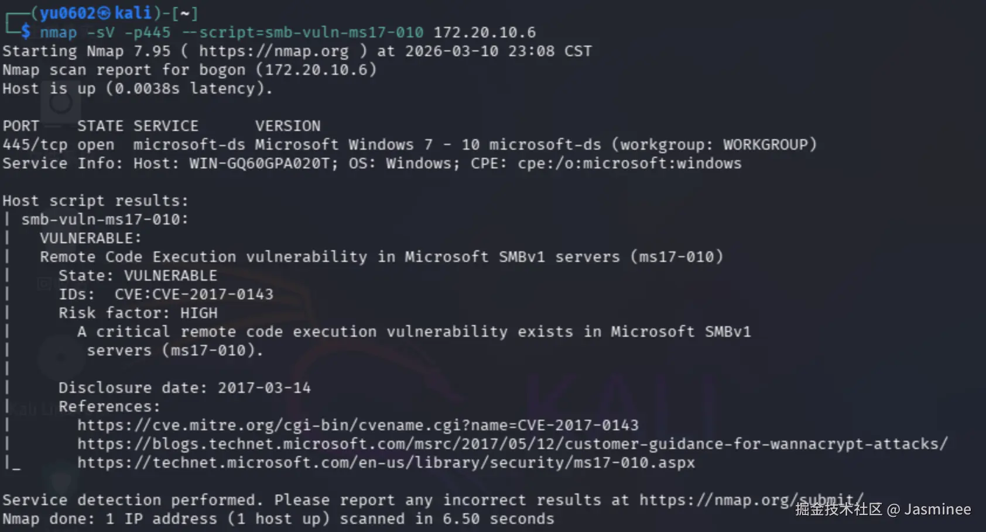Click the Risk factor HIGH value
The height and width of the screenshot is (532, 986).
198,313
